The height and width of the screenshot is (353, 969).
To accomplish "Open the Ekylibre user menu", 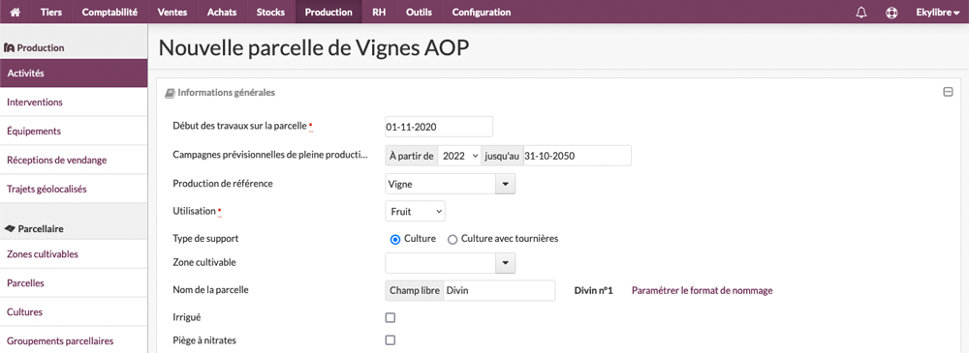I will [x=937, y=12].
